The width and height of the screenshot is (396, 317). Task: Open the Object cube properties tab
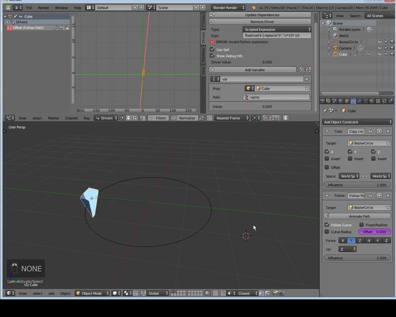[347, 101]
